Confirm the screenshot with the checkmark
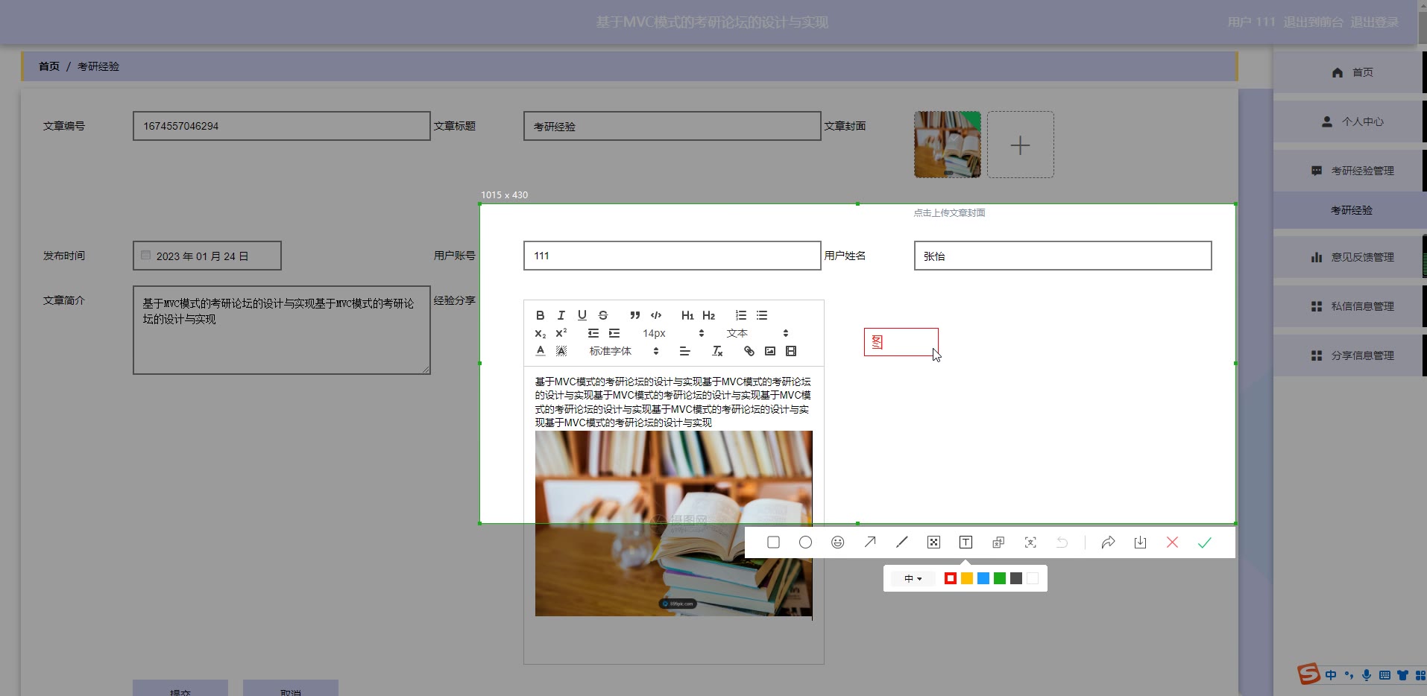The image size is (1427, 696). click(1205, 542)
